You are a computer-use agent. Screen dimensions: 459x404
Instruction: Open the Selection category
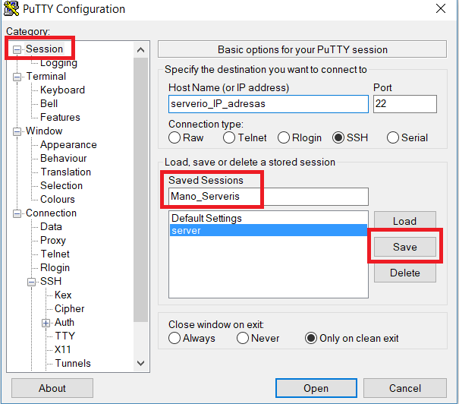coord(61,186)
